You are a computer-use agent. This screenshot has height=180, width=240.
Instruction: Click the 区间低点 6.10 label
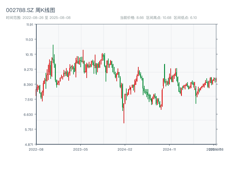(x=185, y=18)
